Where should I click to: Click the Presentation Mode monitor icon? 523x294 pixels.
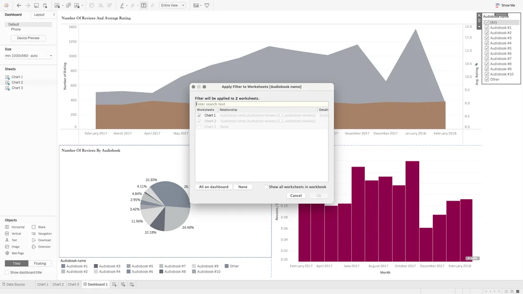[x=207, y=5]
